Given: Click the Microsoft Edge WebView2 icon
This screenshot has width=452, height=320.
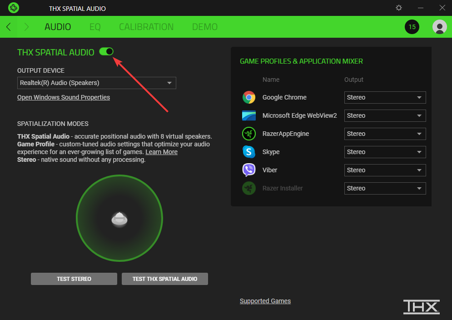Looking at the screenshot, I should (249, 116).
